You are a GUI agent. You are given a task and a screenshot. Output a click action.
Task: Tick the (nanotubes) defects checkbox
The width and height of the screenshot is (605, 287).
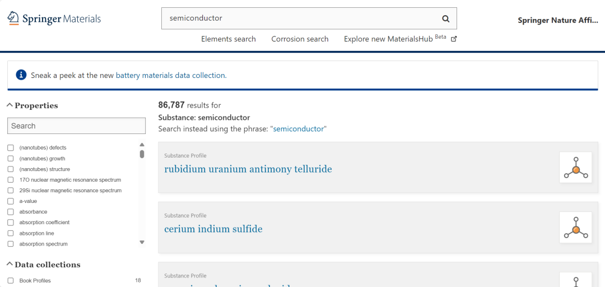(11, 148)
